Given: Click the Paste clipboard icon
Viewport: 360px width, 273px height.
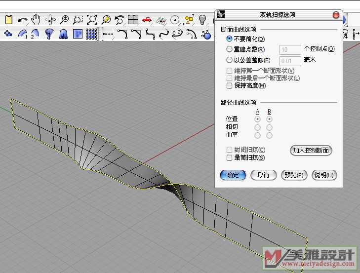Looking at the screenshot, I should pos(9,19).
